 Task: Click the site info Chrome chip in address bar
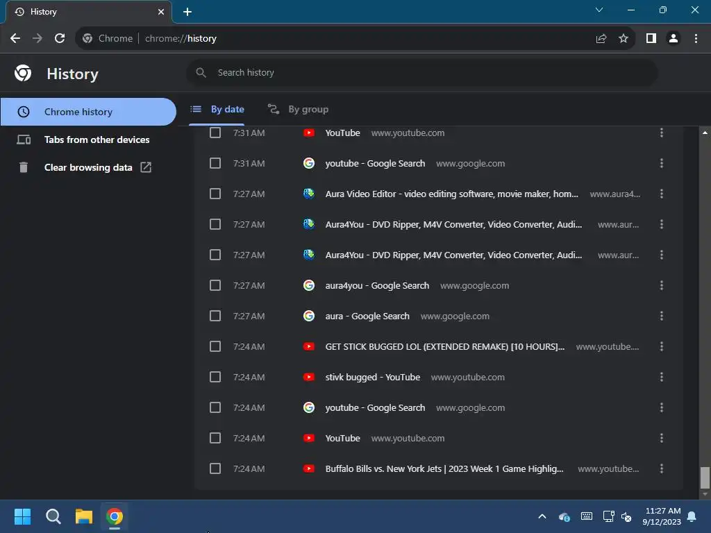click(x=108, y=39)
